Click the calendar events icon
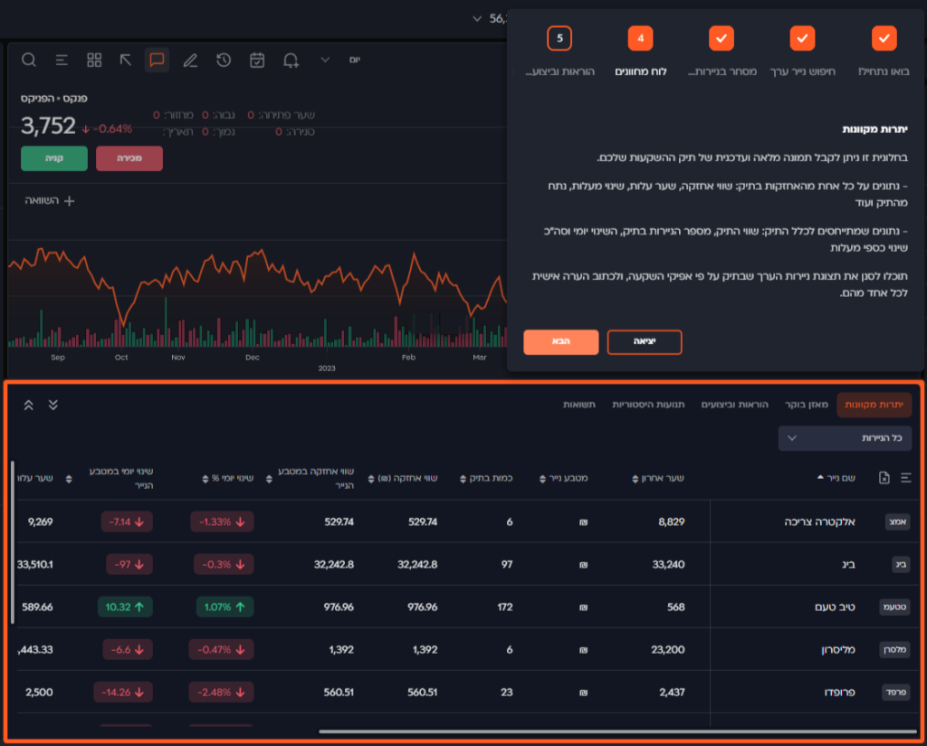This screenshot has width=927, height=746. [x=257, y=61]
